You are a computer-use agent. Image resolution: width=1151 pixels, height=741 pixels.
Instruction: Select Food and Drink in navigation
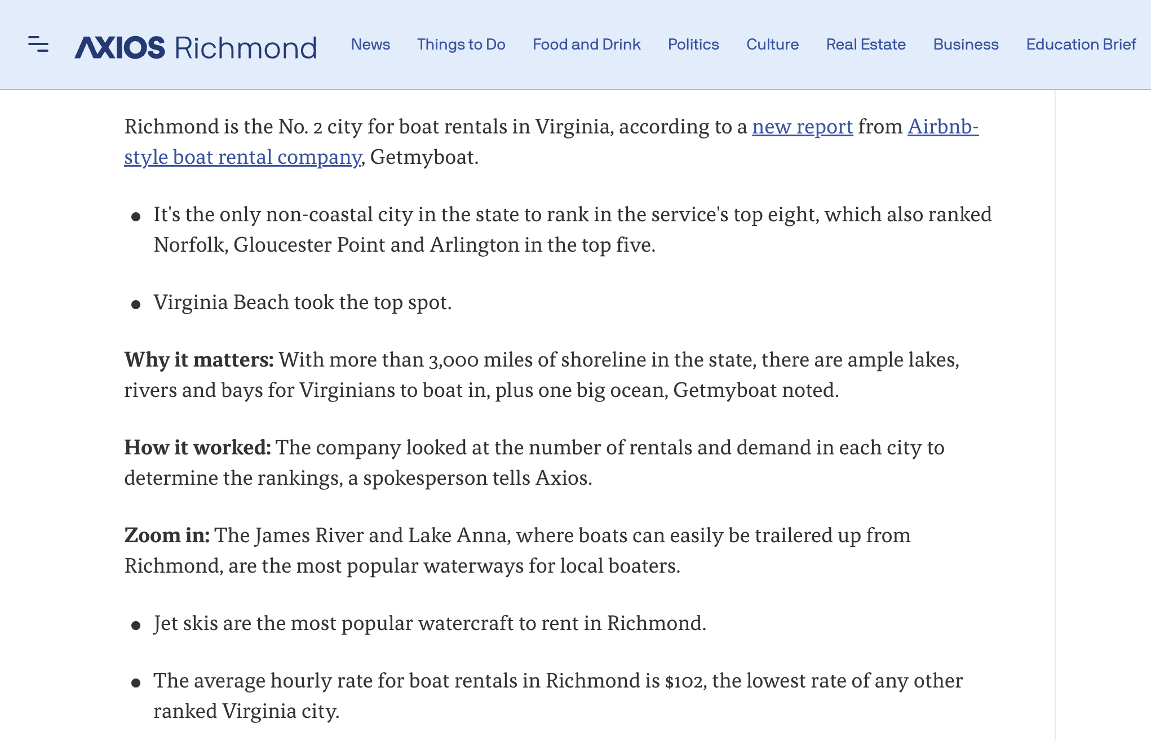click(586, 44)
